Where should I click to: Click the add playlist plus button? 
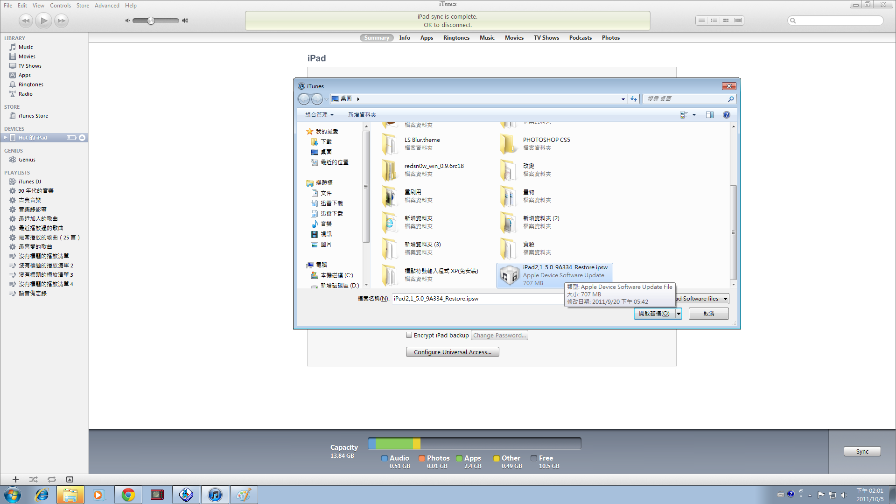click(x=15, y=479)
